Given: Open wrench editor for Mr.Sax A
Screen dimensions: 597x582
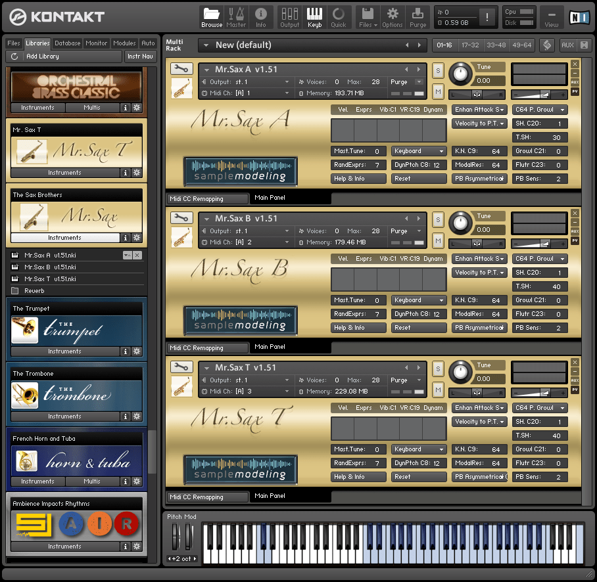Looking at the screenshot, I should [181, 69].
